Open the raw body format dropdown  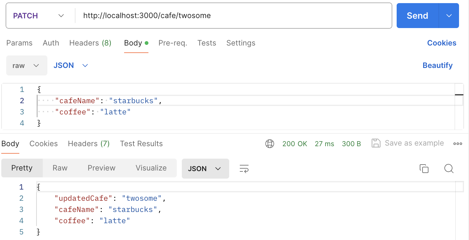click(27, 65)
